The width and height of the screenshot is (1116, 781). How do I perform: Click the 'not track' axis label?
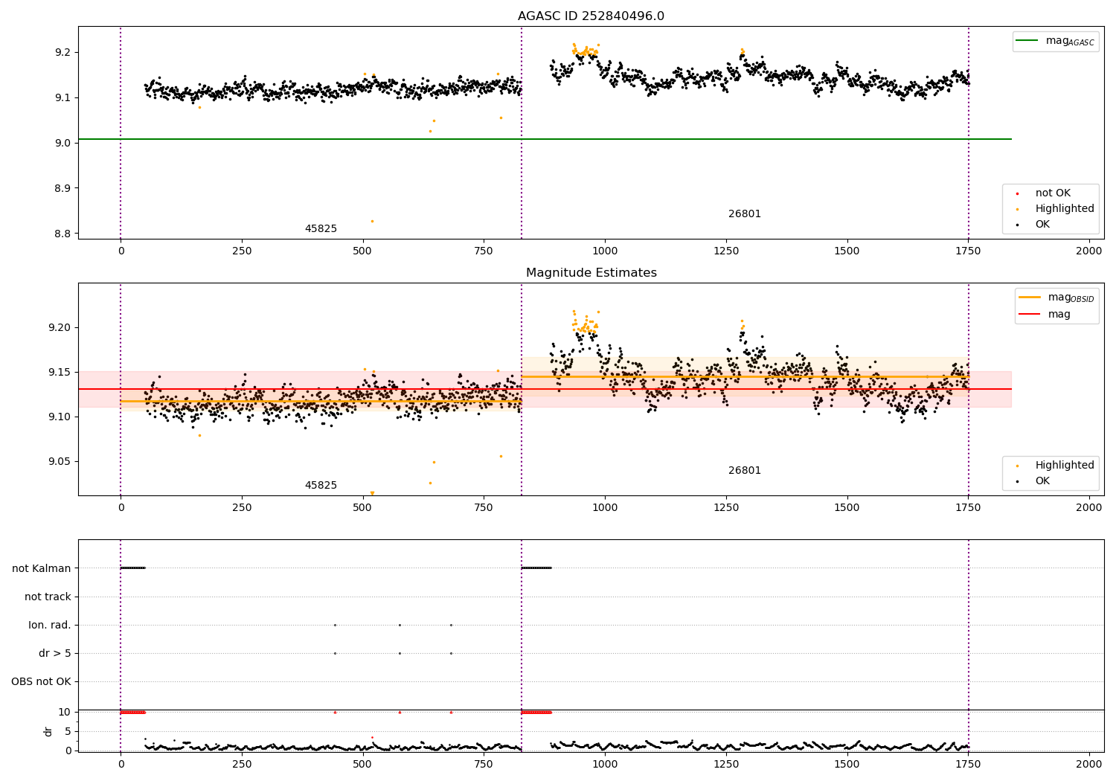(x=48, y=597)
